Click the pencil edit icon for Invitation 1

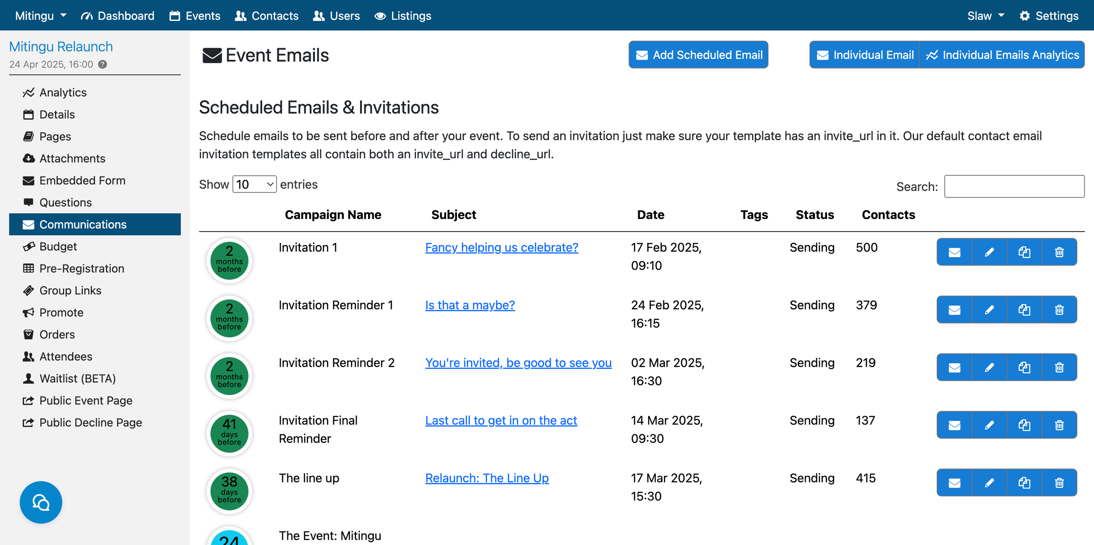989,252
